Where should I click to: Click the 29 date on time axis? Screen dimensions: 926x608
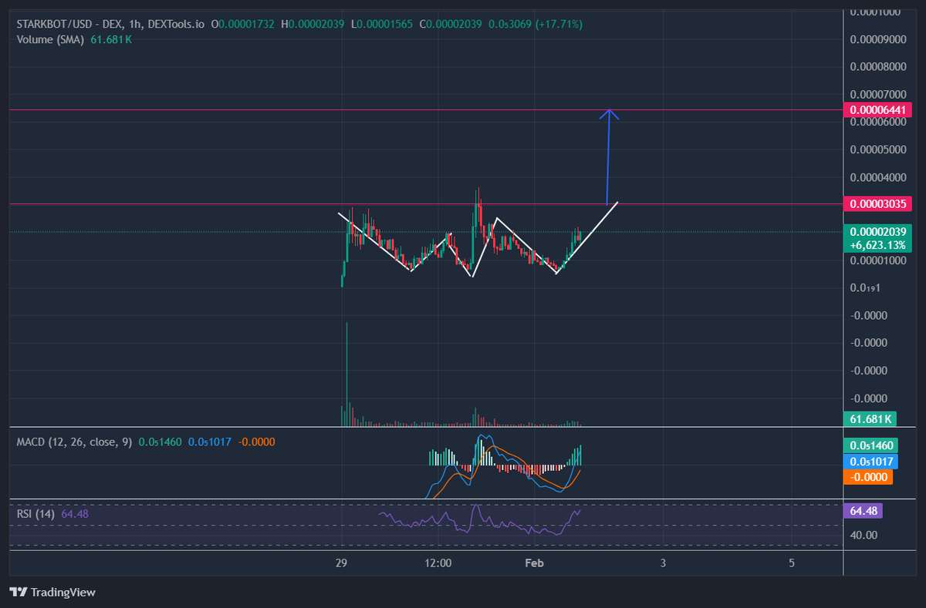tap(341, 563)
